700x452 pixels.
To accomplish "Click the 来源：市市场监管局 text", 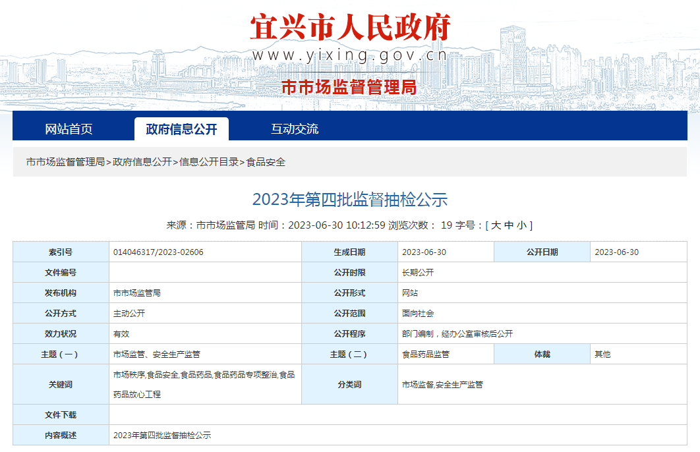I will pyautogui.click(x=211, y=225).
